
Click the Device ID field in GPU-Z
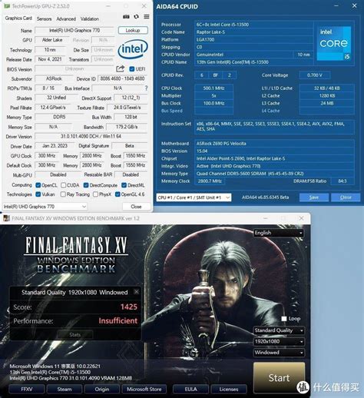pos(122,78)
